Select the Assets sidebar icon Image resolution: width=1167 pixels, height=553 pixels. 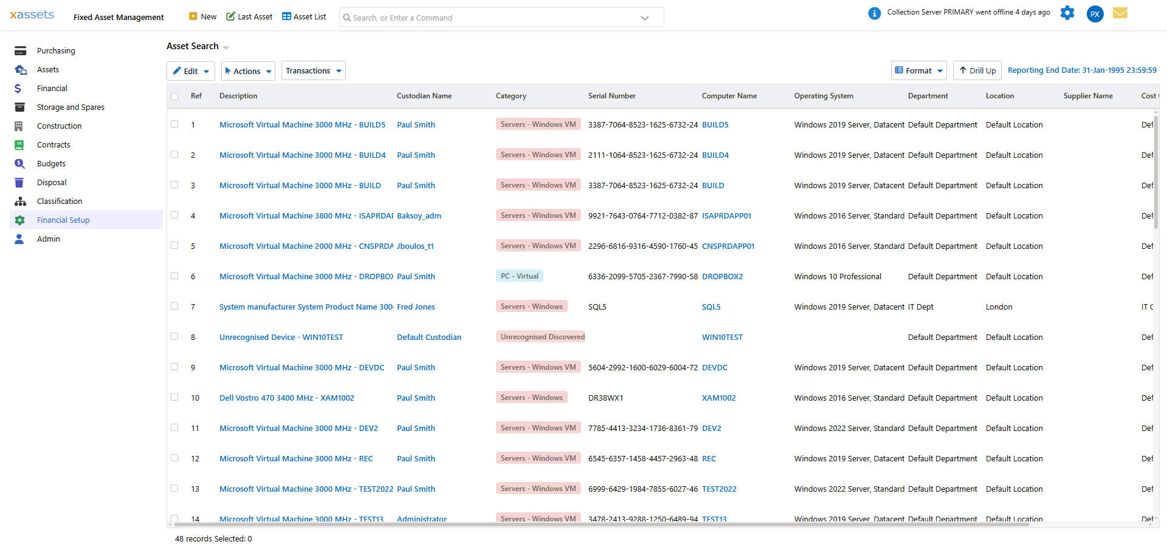(x=20, y=69)
